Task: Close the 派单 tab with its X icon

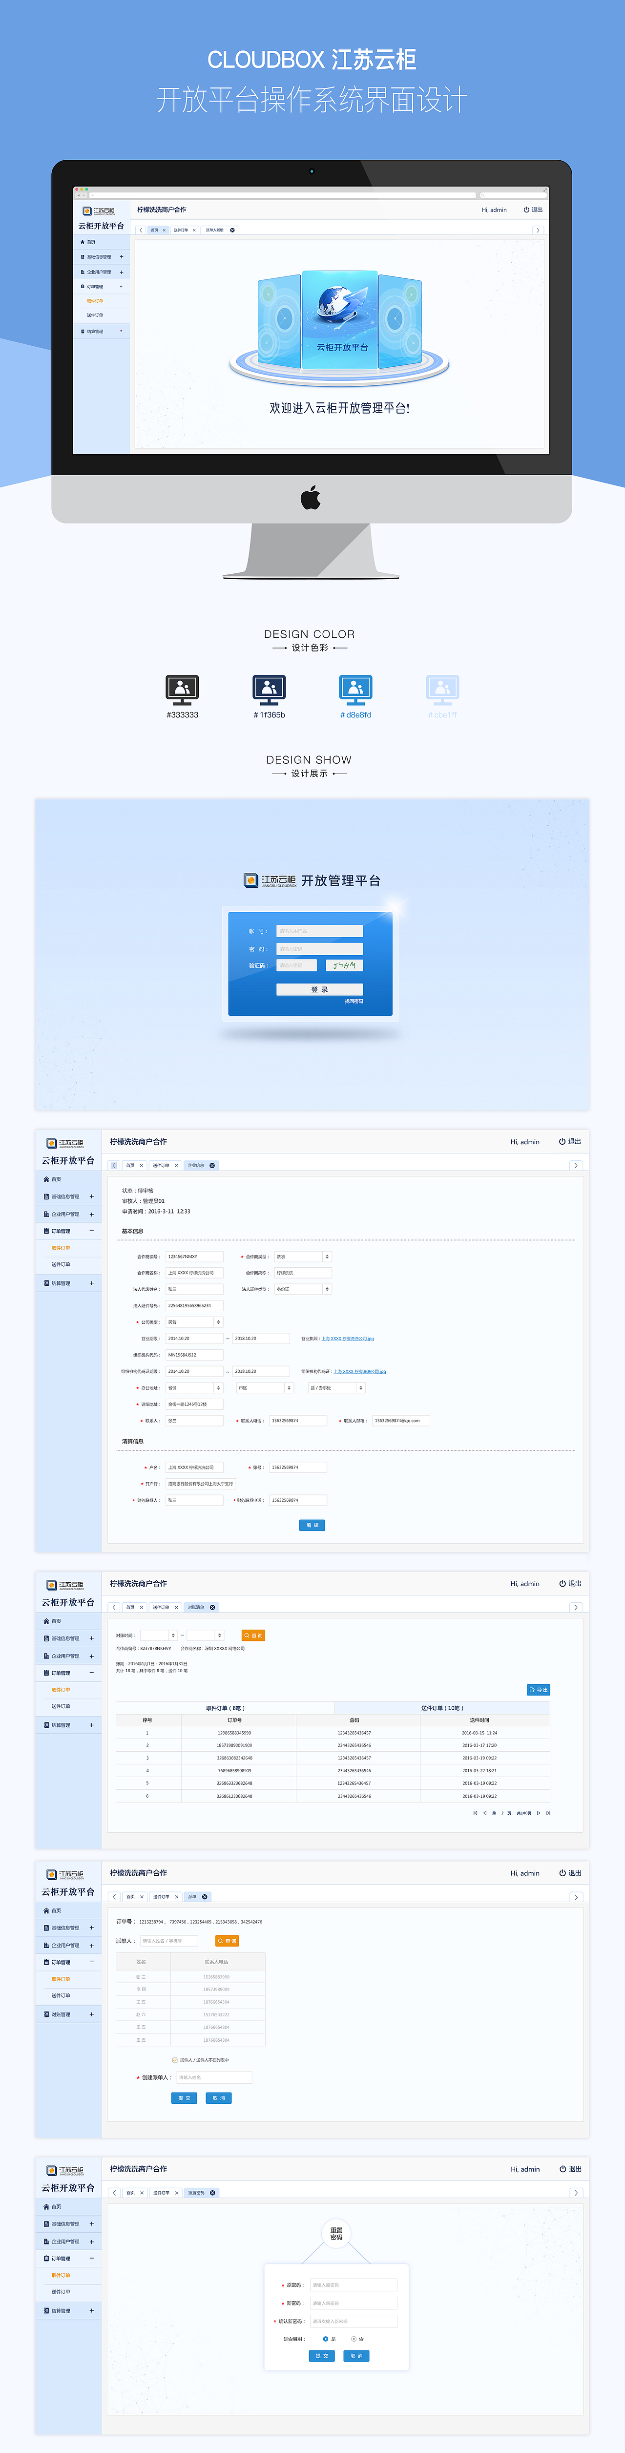Action: tap(205, 1897)
